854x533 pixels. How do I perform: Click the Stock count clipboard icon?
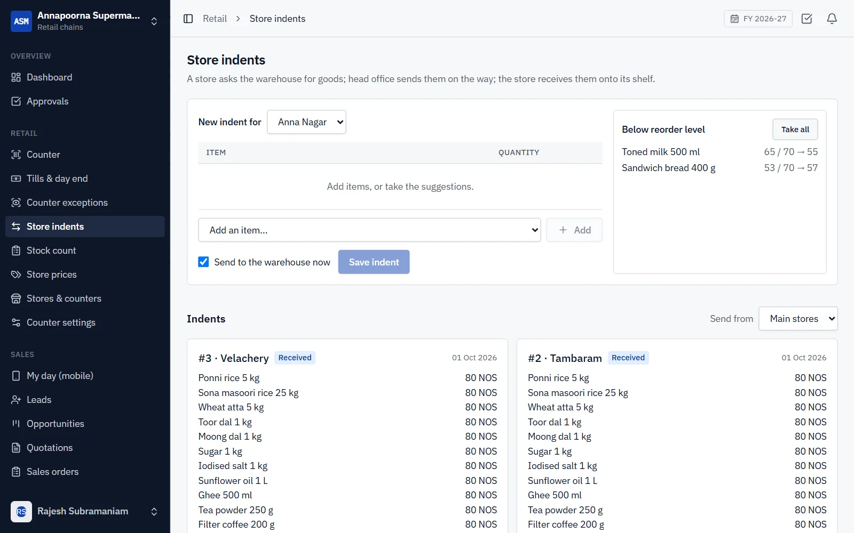click(x=16, y=251)
